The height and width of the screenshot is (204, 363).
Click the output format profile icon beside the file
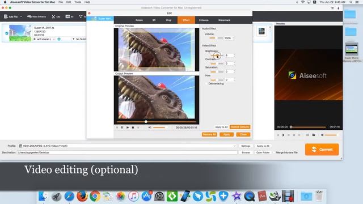pos(261,31)
